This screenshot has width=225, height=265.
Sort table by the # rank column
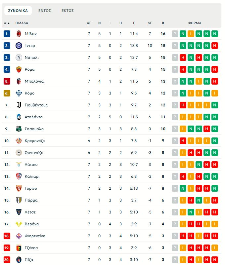[x=7, y=23]
